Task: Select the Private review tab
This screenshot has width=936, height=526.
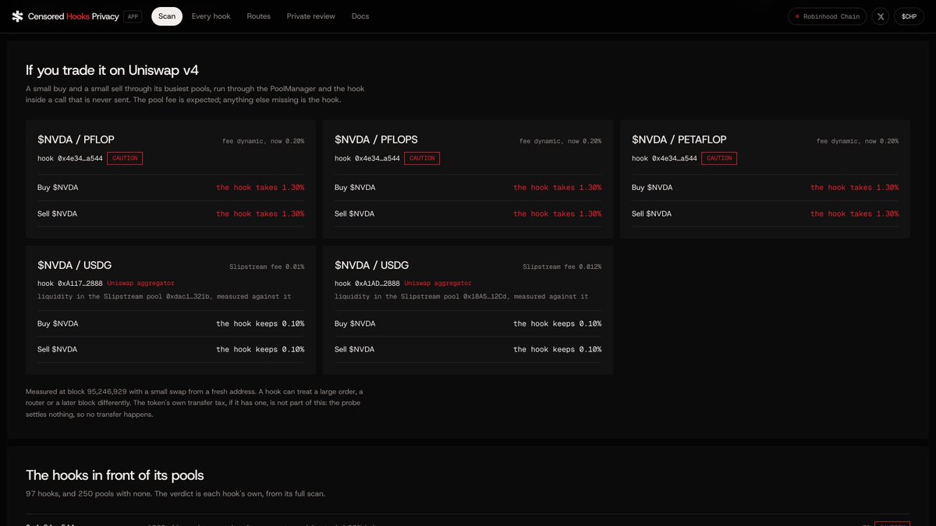Action: (x=311, y=16)
